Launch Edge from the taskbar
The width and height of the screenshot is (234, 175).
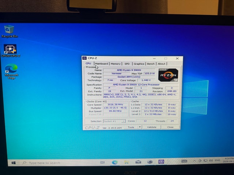tap(114, 162)
